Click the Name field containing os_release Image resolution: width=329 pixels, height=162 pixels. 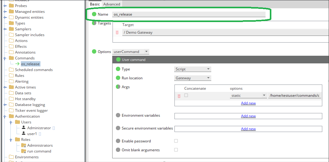pos(189,14)
